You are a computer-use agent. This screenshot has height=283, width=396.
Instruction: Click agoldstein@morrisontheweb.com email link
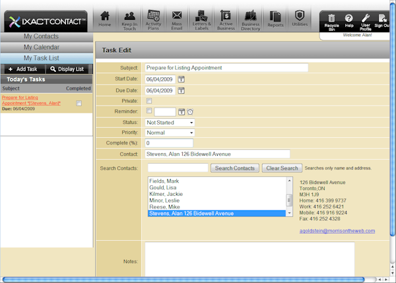pyautogui.click(x=337, y=231)
